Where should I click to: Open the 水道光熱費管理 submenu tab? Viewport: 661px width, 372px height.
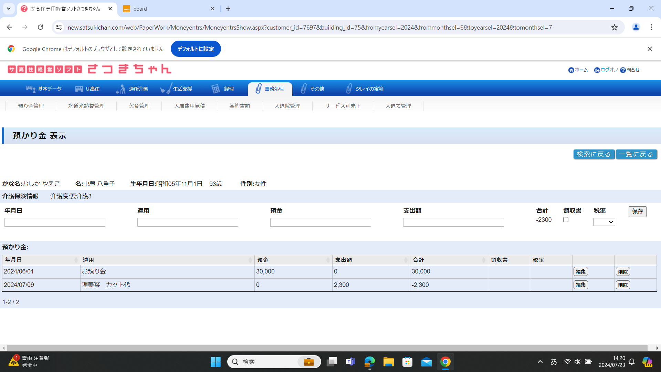[x=86, y=106]
